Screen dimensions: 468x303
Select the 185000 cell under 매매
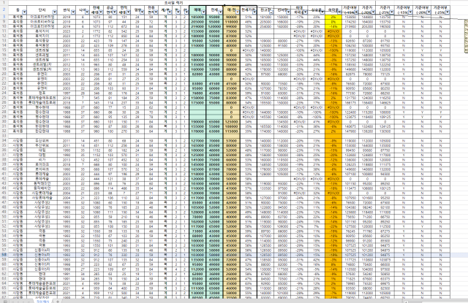(x=197, y=17)
